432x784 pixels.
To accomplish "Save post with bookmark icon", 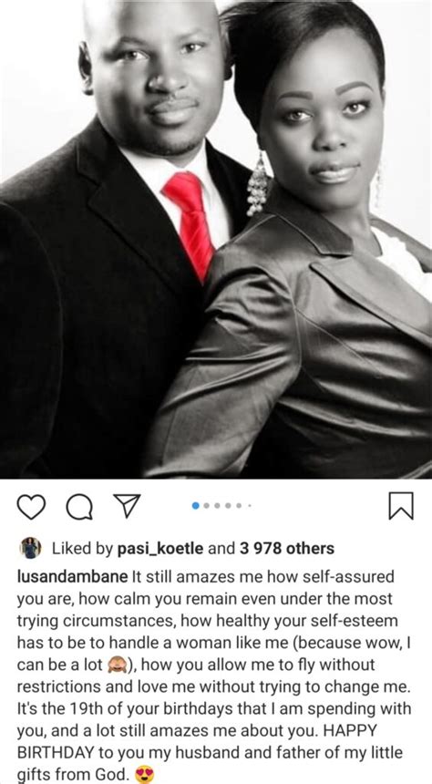I will coord(401,506).
